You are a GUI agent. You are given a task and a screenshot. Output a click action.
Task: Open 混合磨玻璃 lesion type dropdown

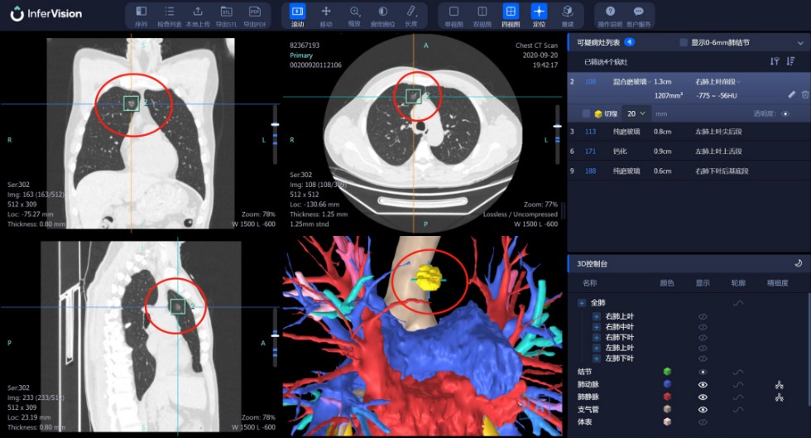coord(632,82)
